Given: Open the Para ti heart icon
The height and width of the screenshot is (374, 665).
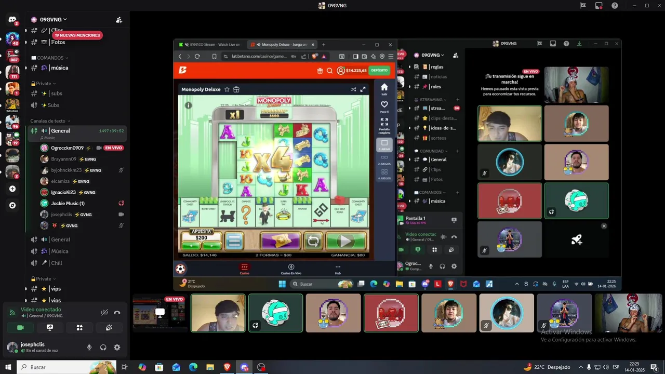Looking at the screenshot, I should [x=384, y=106].
